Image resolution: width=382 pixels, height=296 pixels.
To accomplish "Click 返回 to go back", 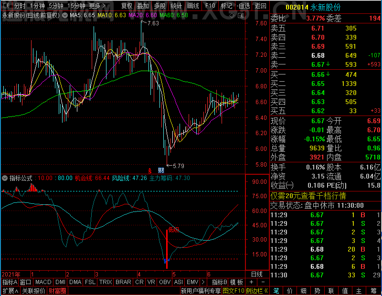I will pos(260,6).
